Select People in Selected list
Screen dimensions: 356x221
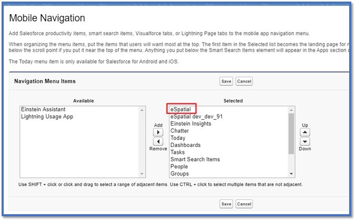(x=179, y=166)
